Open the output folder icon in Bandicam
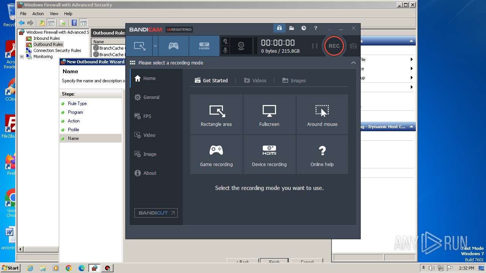 291,28
